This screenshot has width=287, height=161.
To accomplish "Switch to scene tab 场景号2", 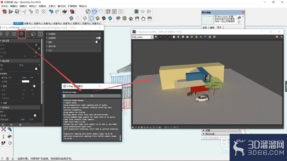I will (x=28, y=23).
